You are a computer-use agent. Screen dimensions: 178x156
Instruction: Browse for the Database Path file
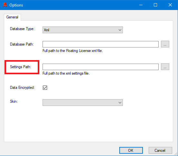[x=165, y=44]
